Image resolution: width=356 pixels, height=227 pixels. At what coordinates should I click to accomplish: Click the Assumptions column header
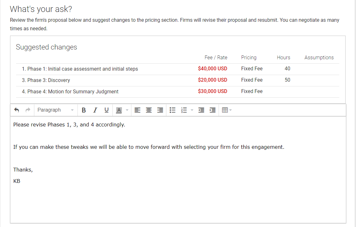coord(319,57)
